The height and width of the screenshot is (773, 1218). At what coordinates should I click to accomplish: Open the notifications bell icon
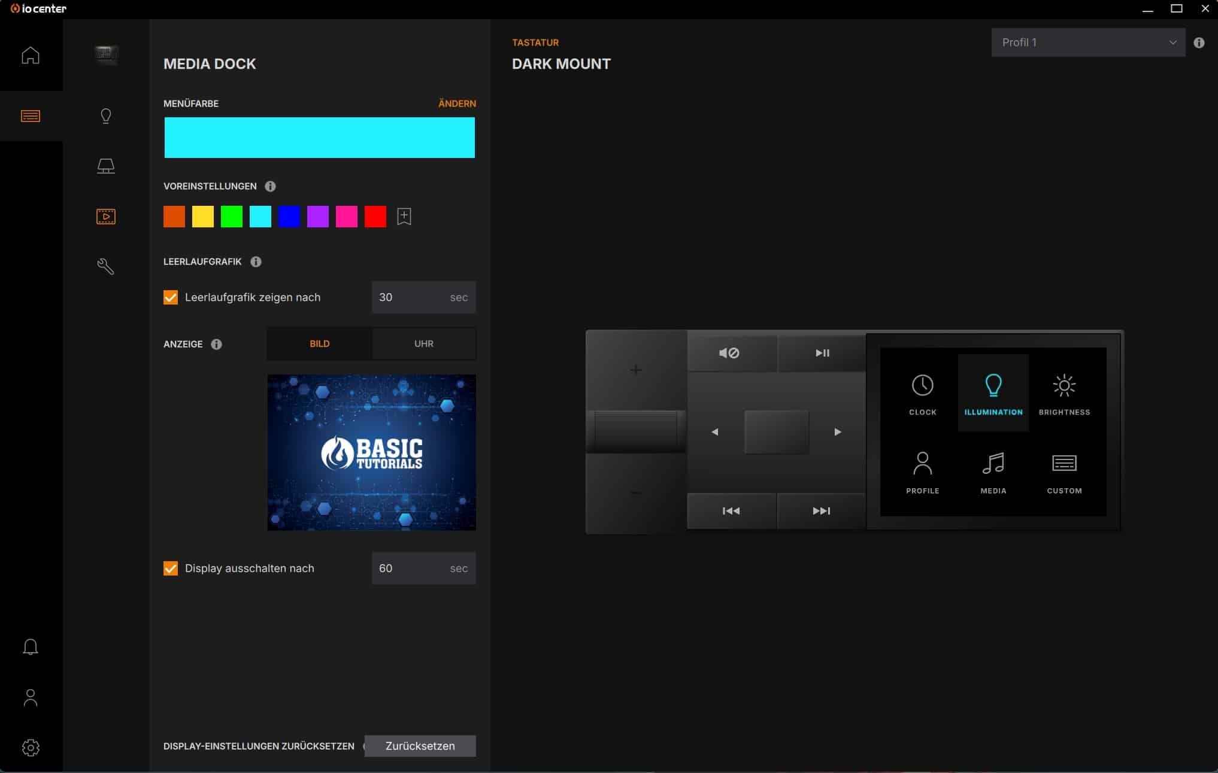pos(31,647)
